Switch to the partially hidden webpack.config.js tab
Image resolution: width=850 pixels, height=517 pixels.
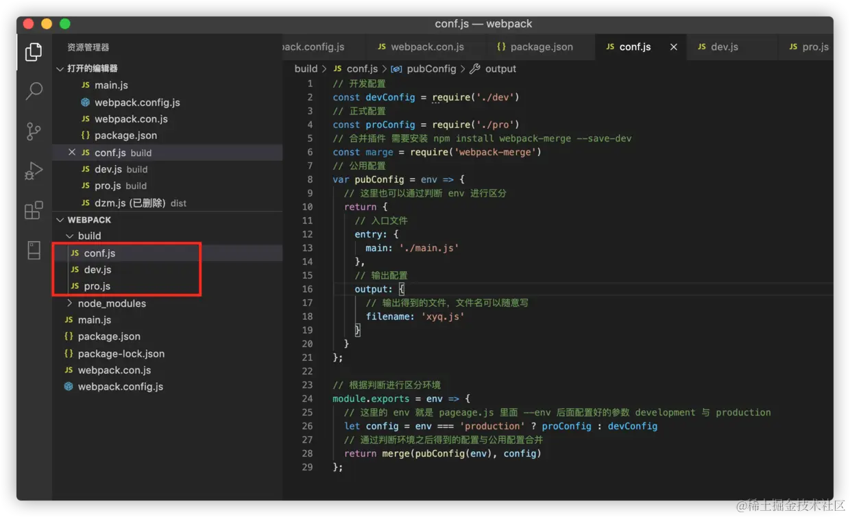tap(313, 47)
